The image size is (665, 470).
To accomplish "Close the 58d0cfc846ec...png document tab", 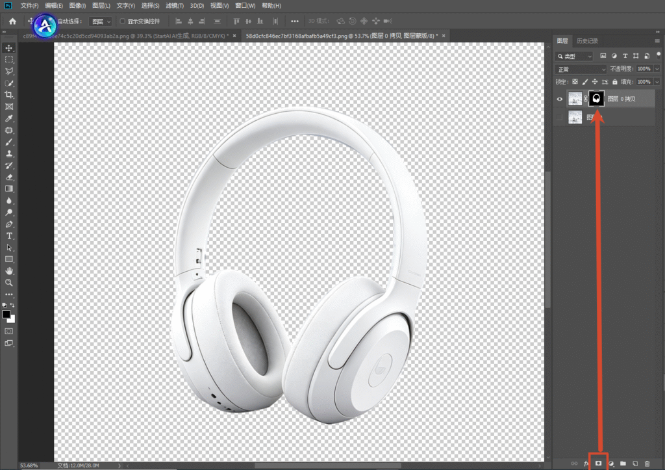I will click(444, 36).
